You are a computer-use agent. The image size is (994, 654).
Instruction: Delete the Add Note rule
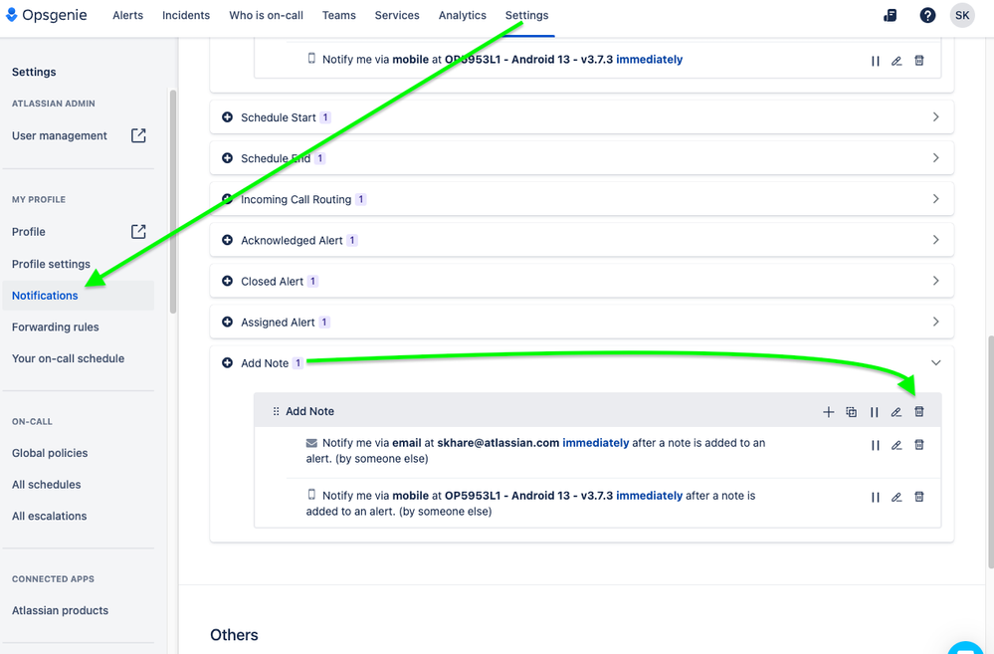coord(918,412)
